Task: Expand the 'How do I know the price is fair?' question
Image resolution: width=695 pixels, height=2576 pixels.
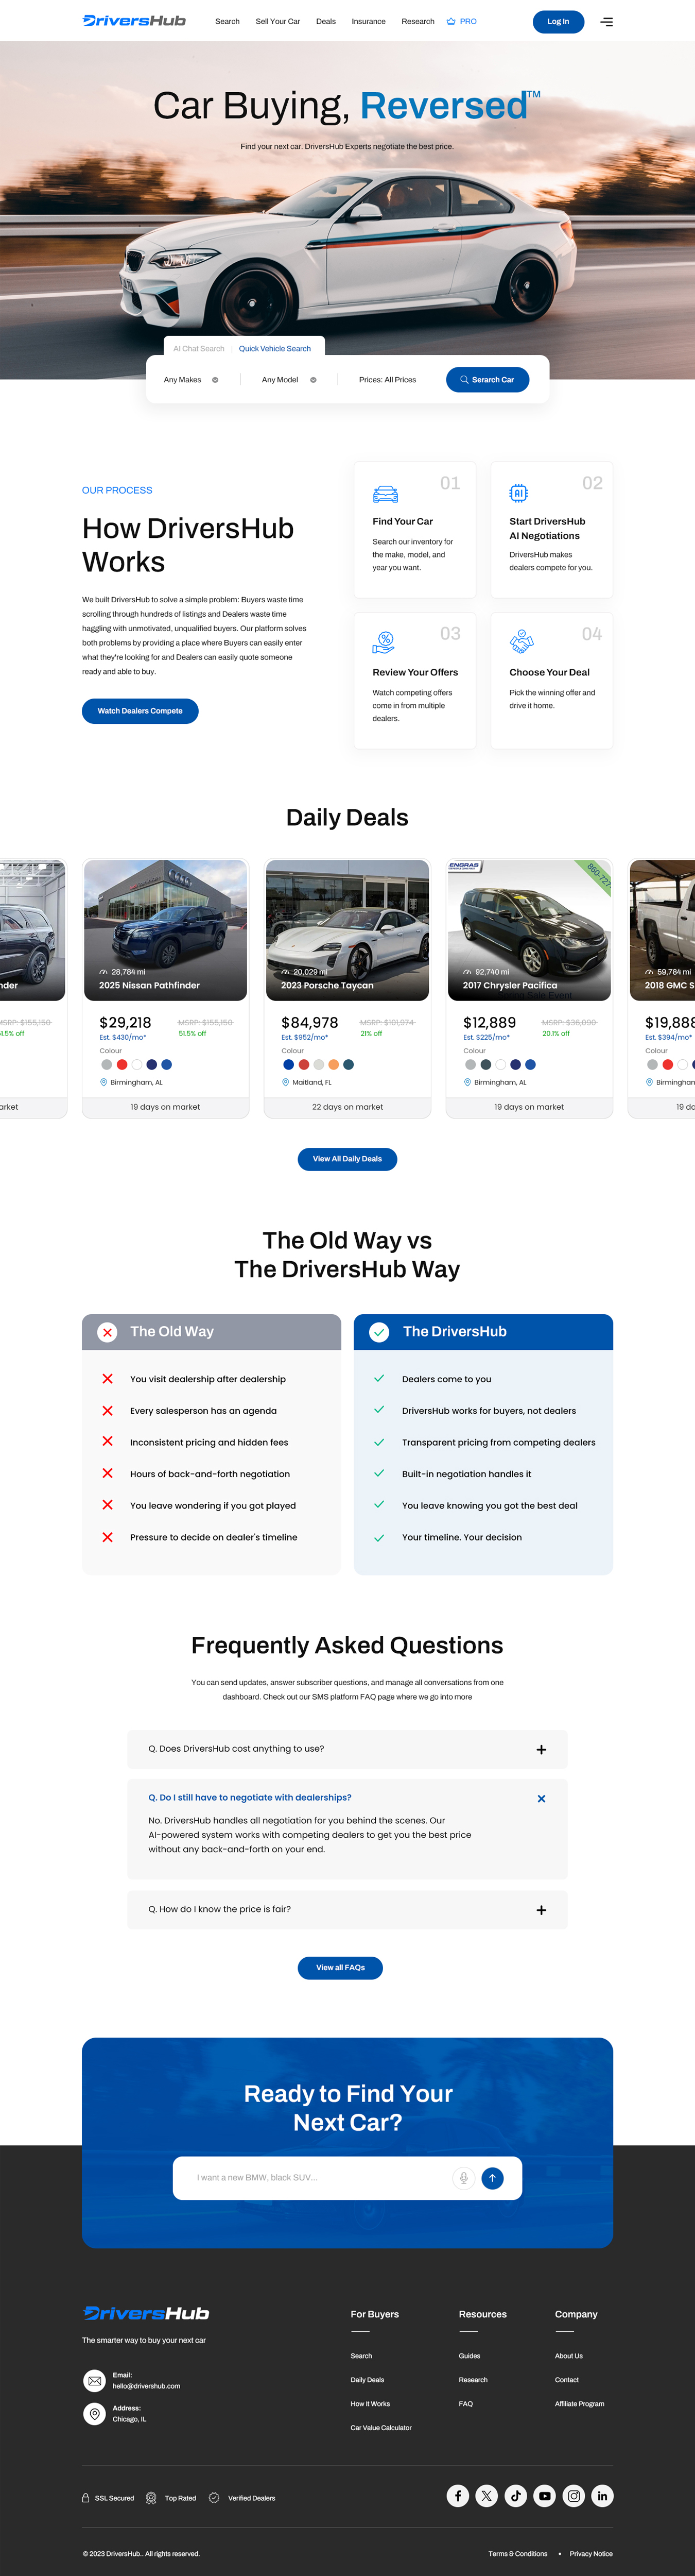Action: [x=347, y=1909]
